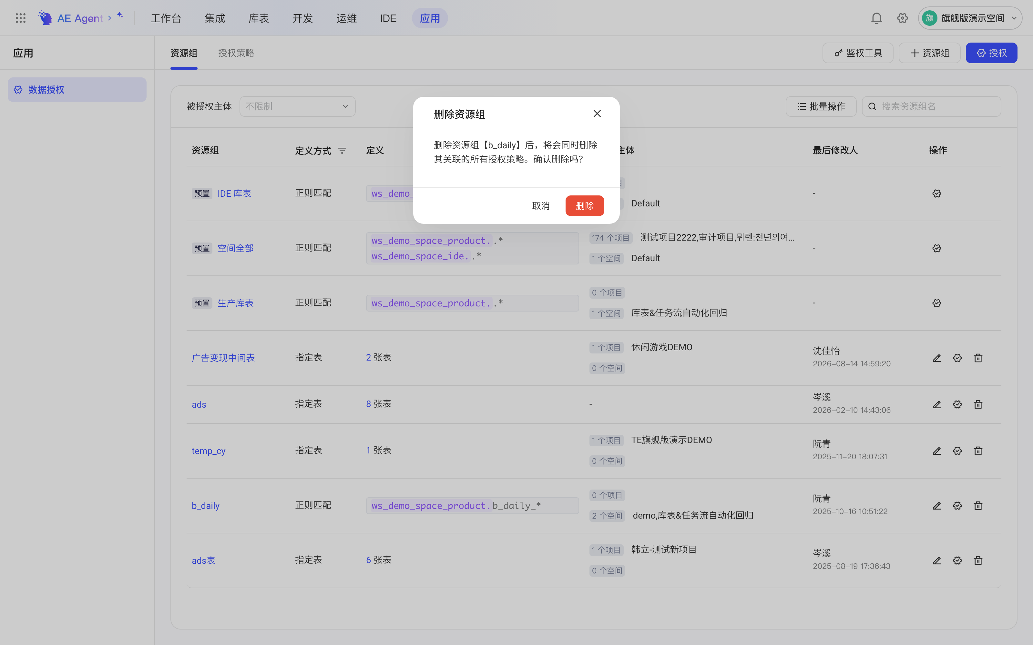Image resolution: width=1033 pixels, height=645 pixels.
Task: Delete the 广告变现中间表 resource group
Action: (978, 358)
